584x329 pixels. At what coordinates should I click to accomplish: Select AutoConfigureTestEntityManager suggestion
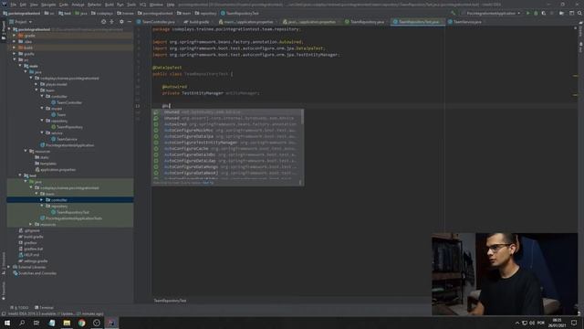[x=227, y=143]
